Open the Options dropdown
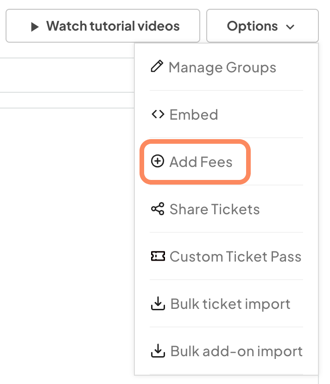This screenshot has height=384, width=330. [x=262, y=26]
